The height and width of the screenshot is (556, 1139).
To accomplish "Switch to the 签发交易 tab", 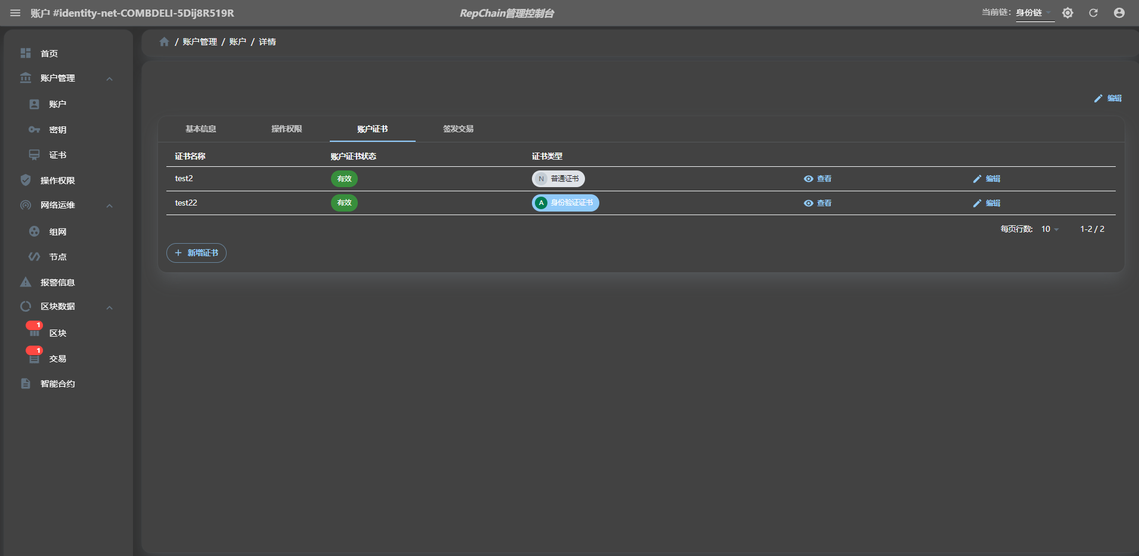I will [x=459, y=129].
